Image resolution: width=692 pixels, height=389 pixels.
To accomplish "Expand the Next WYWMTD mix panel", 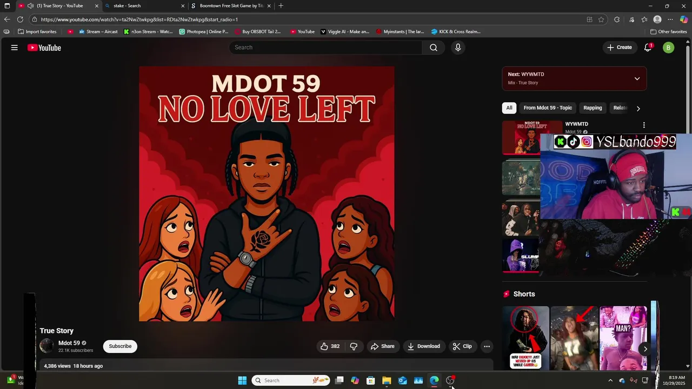I will tap(637, 78).
